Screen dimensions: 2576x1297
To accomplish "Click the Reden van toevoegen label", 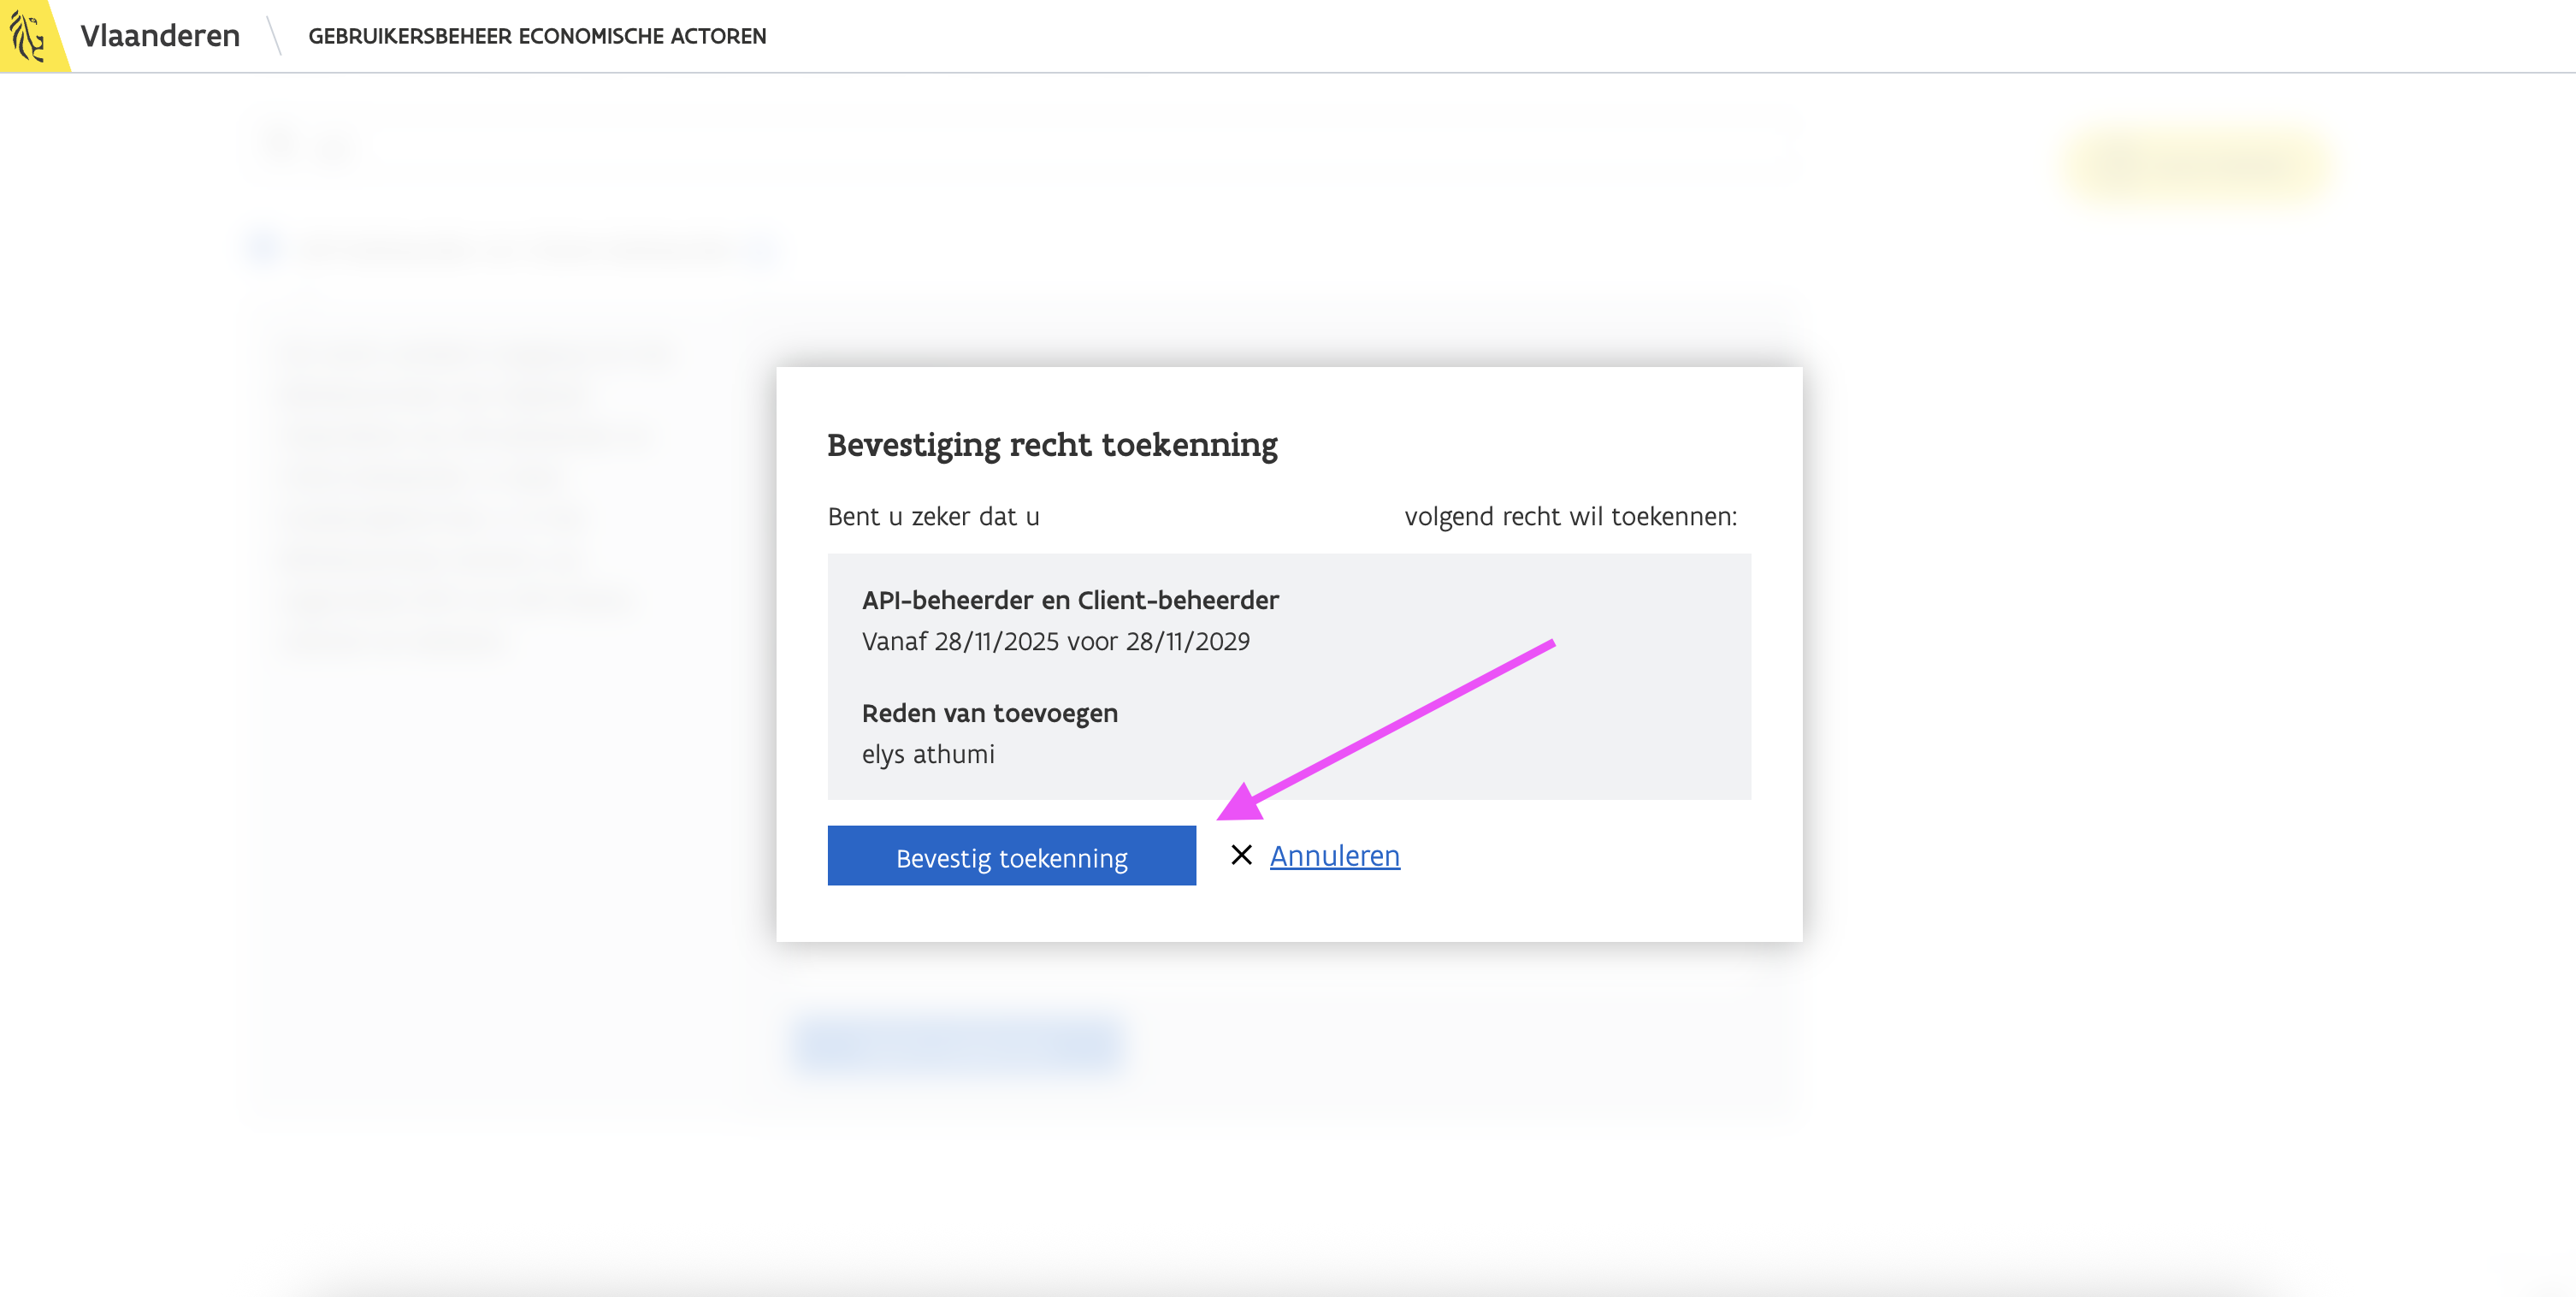I will point(989,713).
